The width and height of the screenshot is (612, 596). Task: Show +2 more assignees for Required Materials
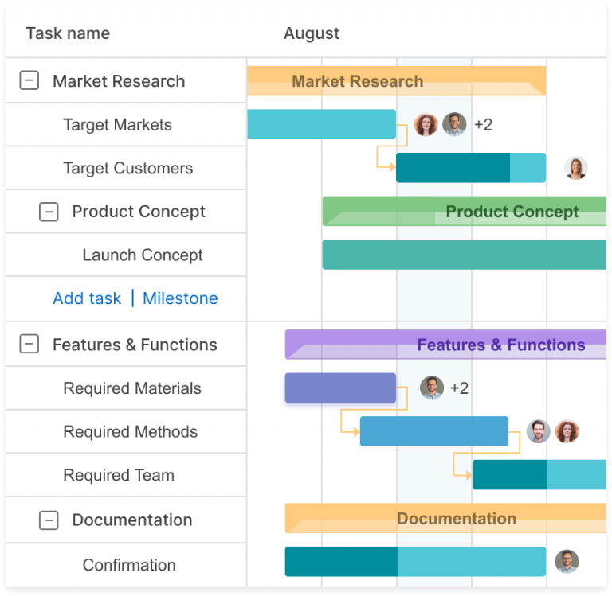tap(459, 388)
